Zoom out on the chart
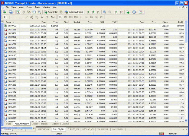 (110, 12)
